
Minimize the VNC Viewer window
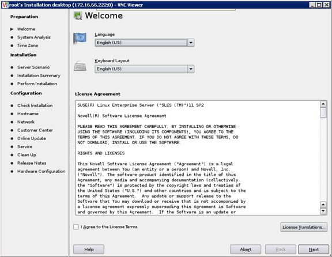(312, 5)
